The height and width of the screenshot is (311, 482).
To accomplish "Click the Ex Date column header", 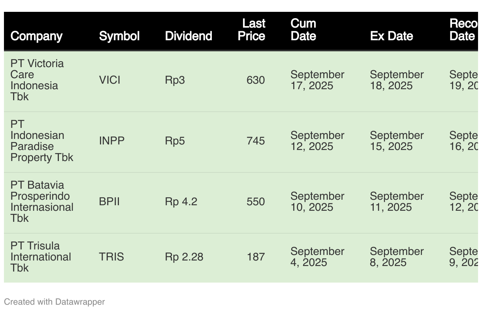I will [392, 36].
